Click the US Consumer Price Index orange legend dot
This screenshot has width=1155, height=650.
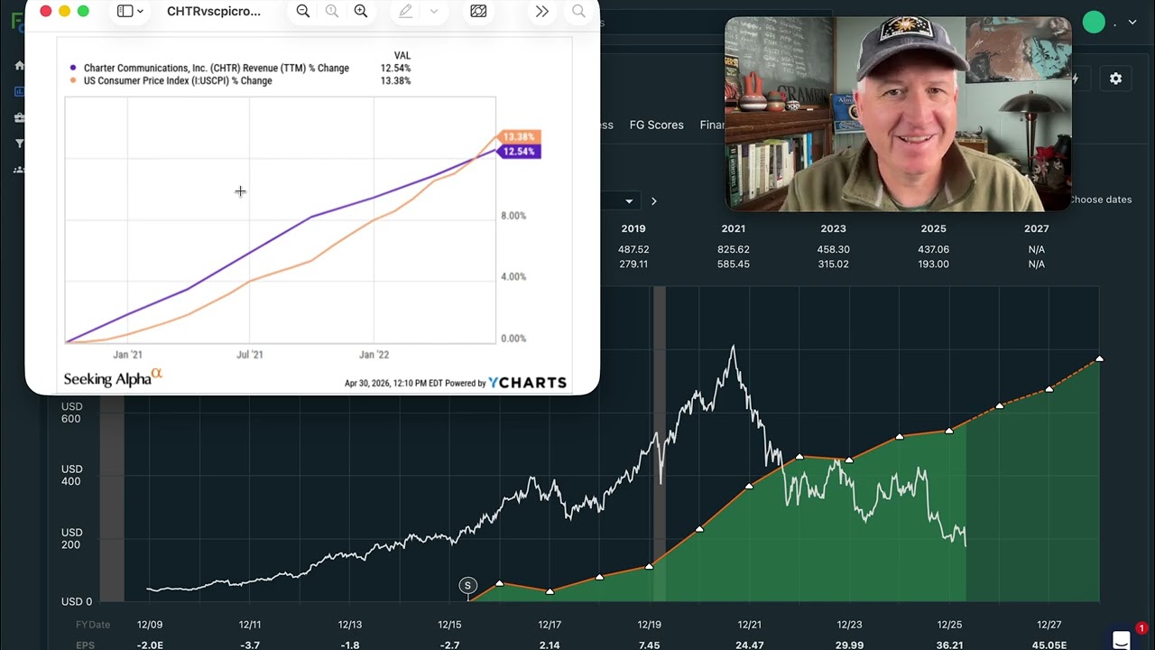[x=73, y=80]
